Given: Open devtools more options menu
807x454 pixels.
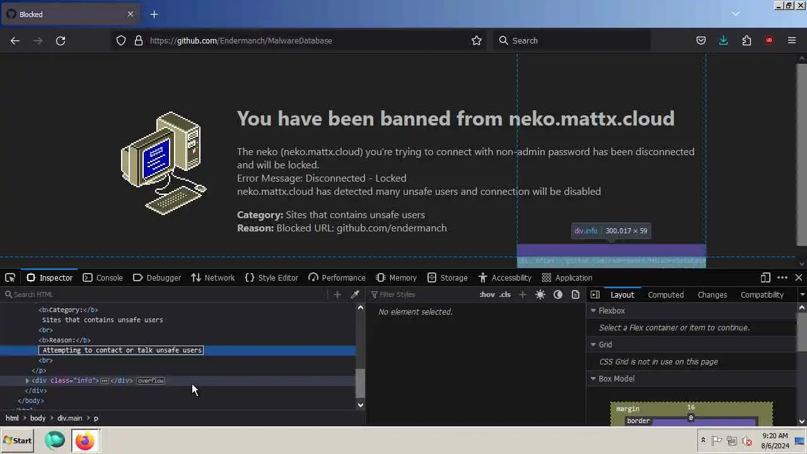Looking at the screenshot, I should [782, 277].
